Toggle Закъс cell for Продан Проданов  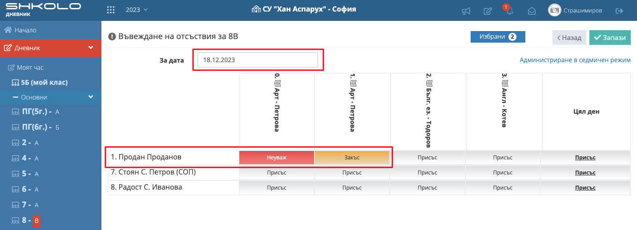tap(352, 158)
